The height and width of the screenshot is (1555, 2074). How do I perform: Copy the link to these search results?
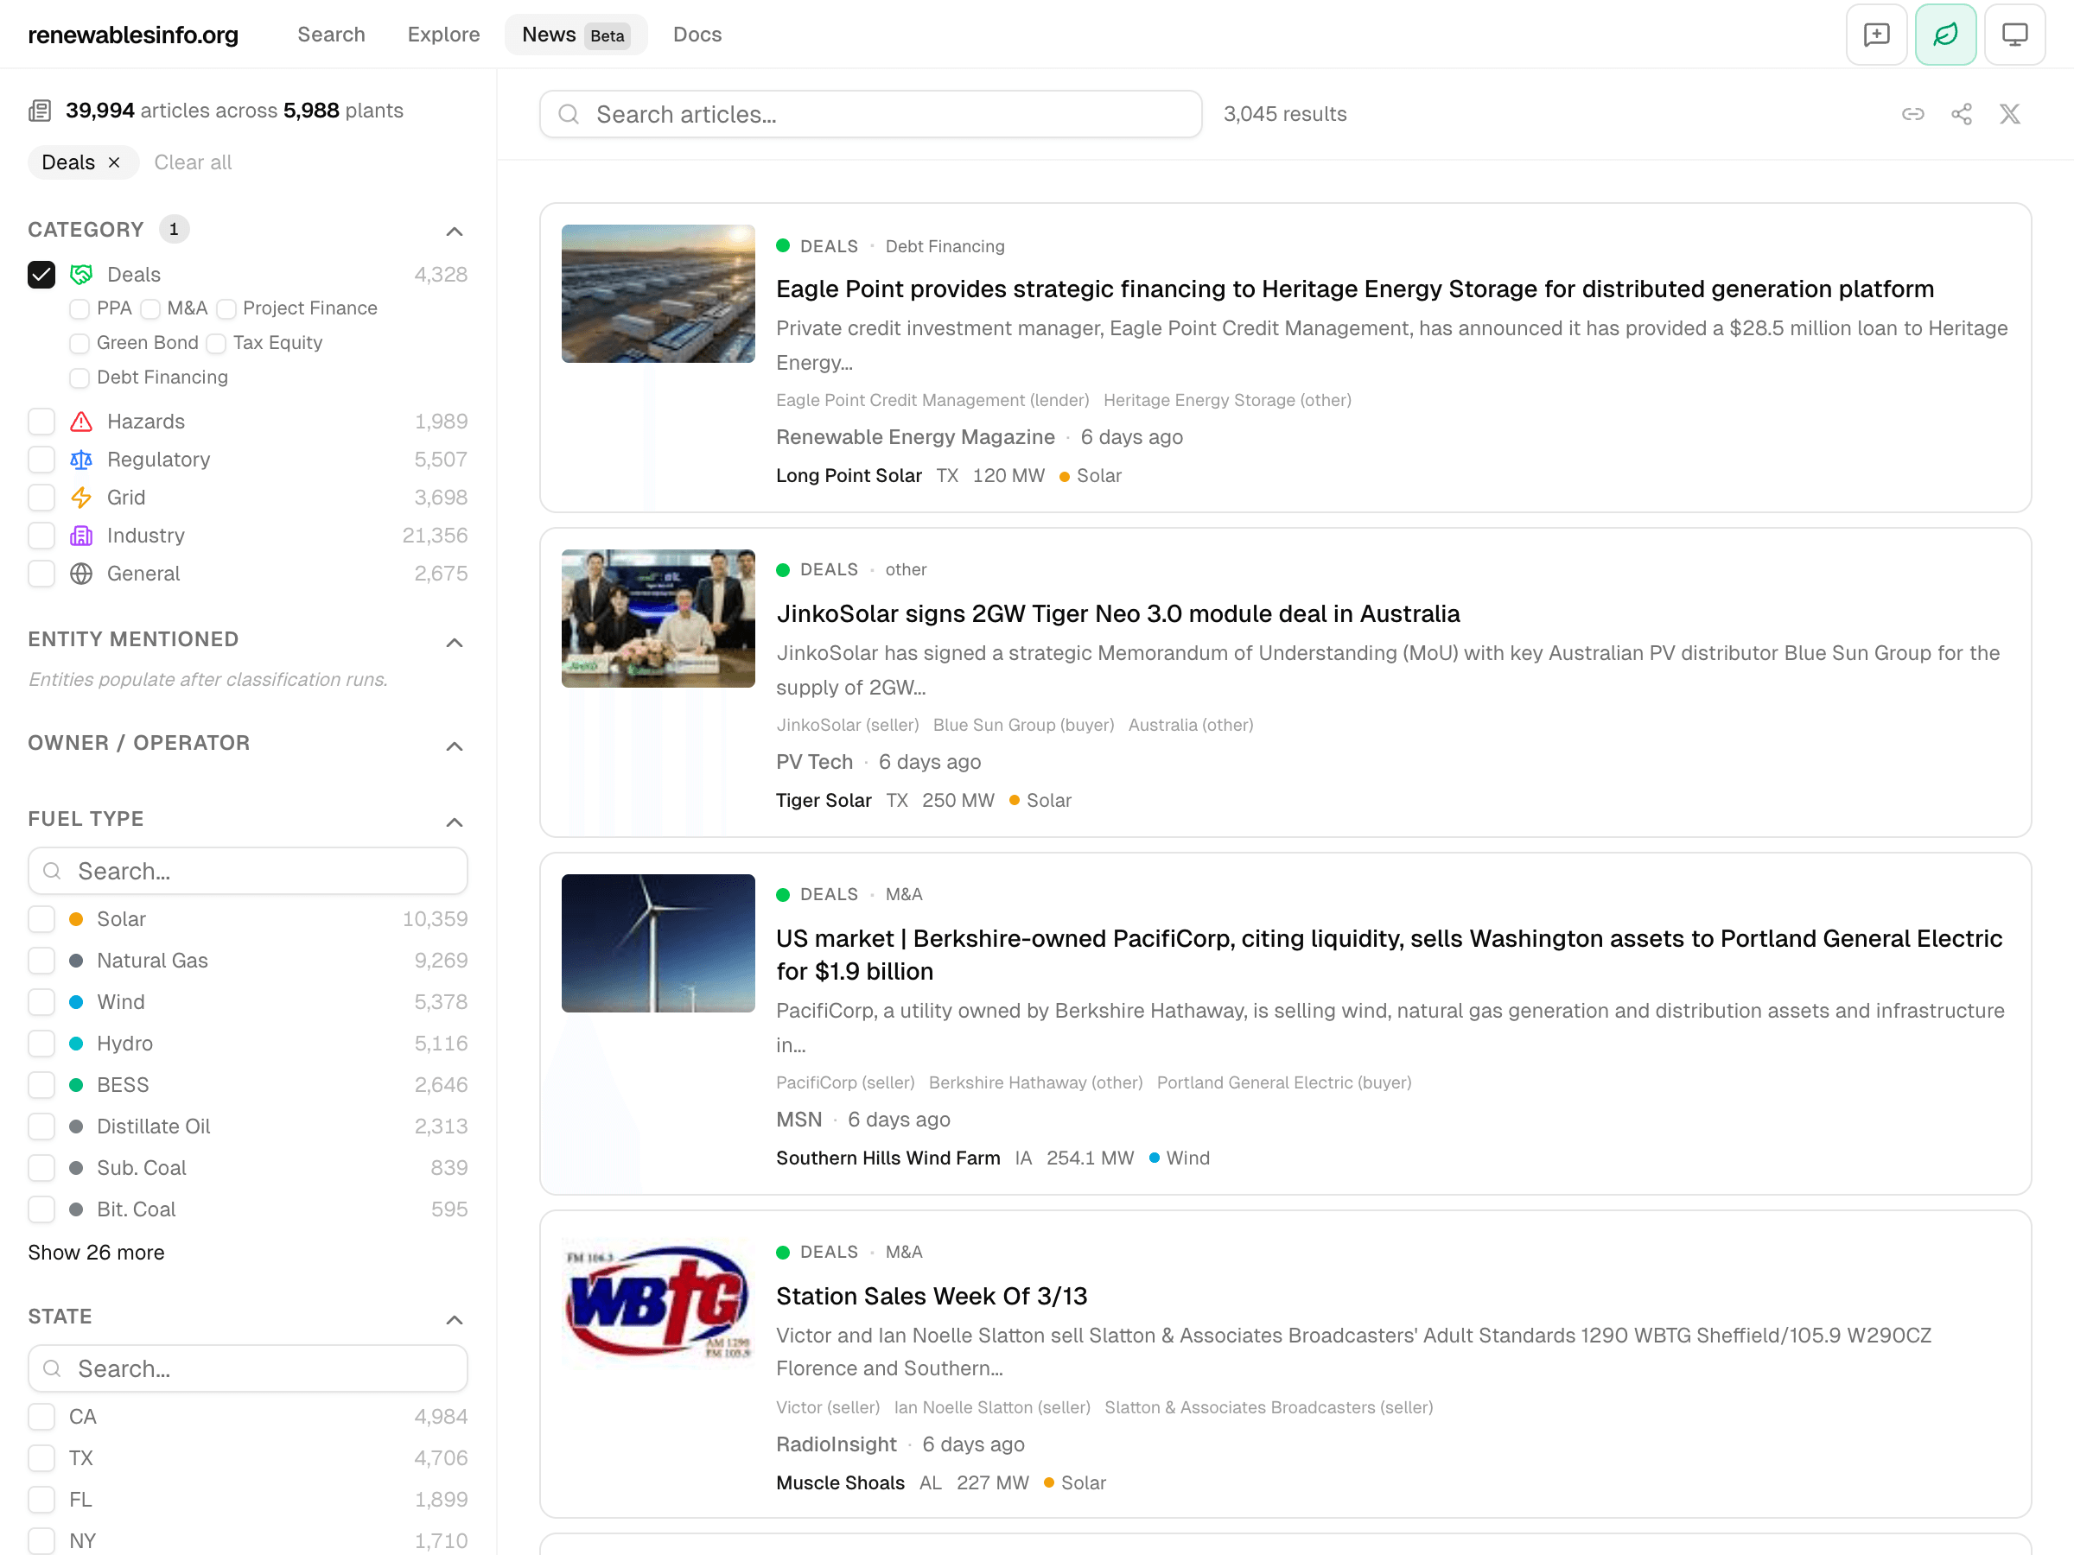tap(1912, 113)
